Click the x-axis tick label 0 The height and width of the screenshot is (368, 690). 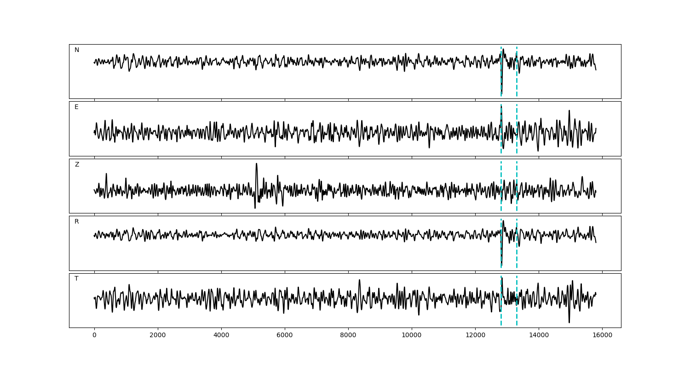(94, 335)
